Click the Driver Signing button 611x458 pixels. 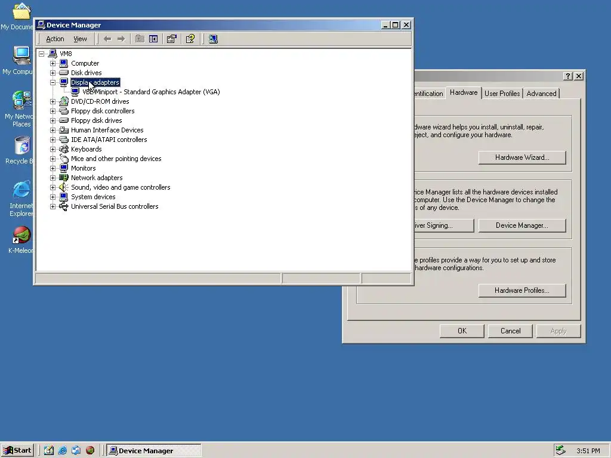(443, 225)
